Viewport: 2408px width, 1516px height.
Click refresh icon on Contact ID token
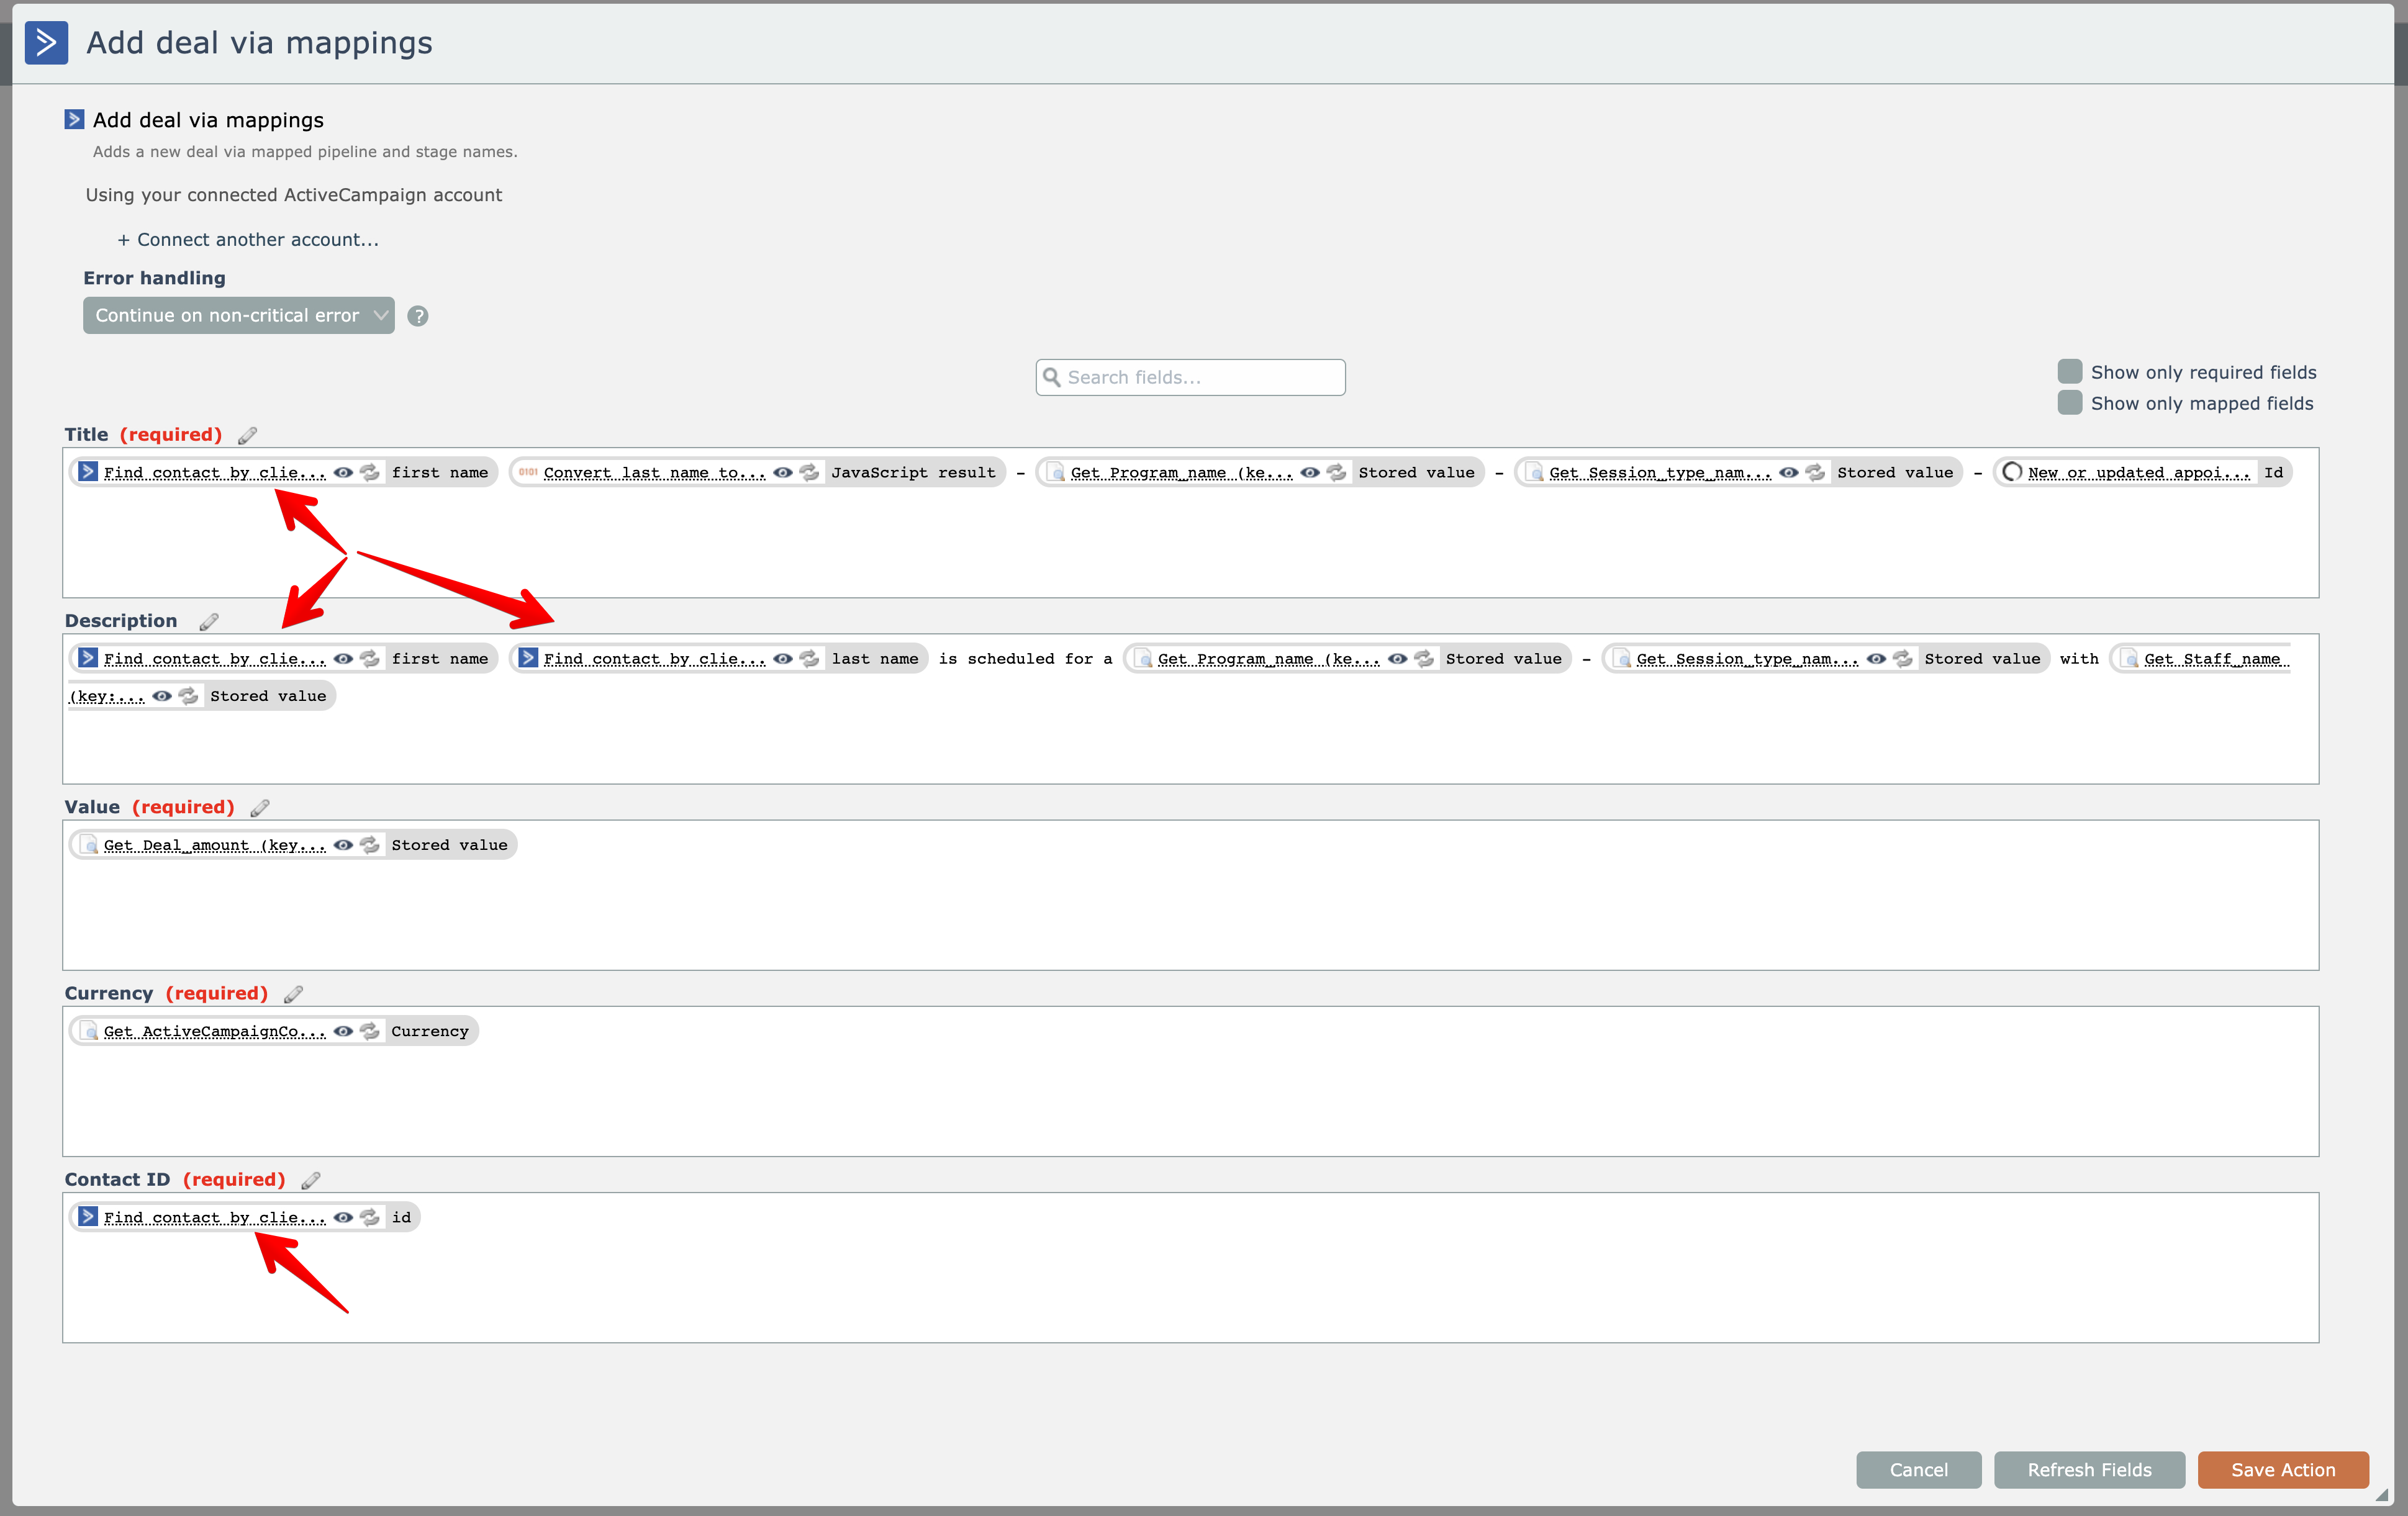pos(370,1217)
